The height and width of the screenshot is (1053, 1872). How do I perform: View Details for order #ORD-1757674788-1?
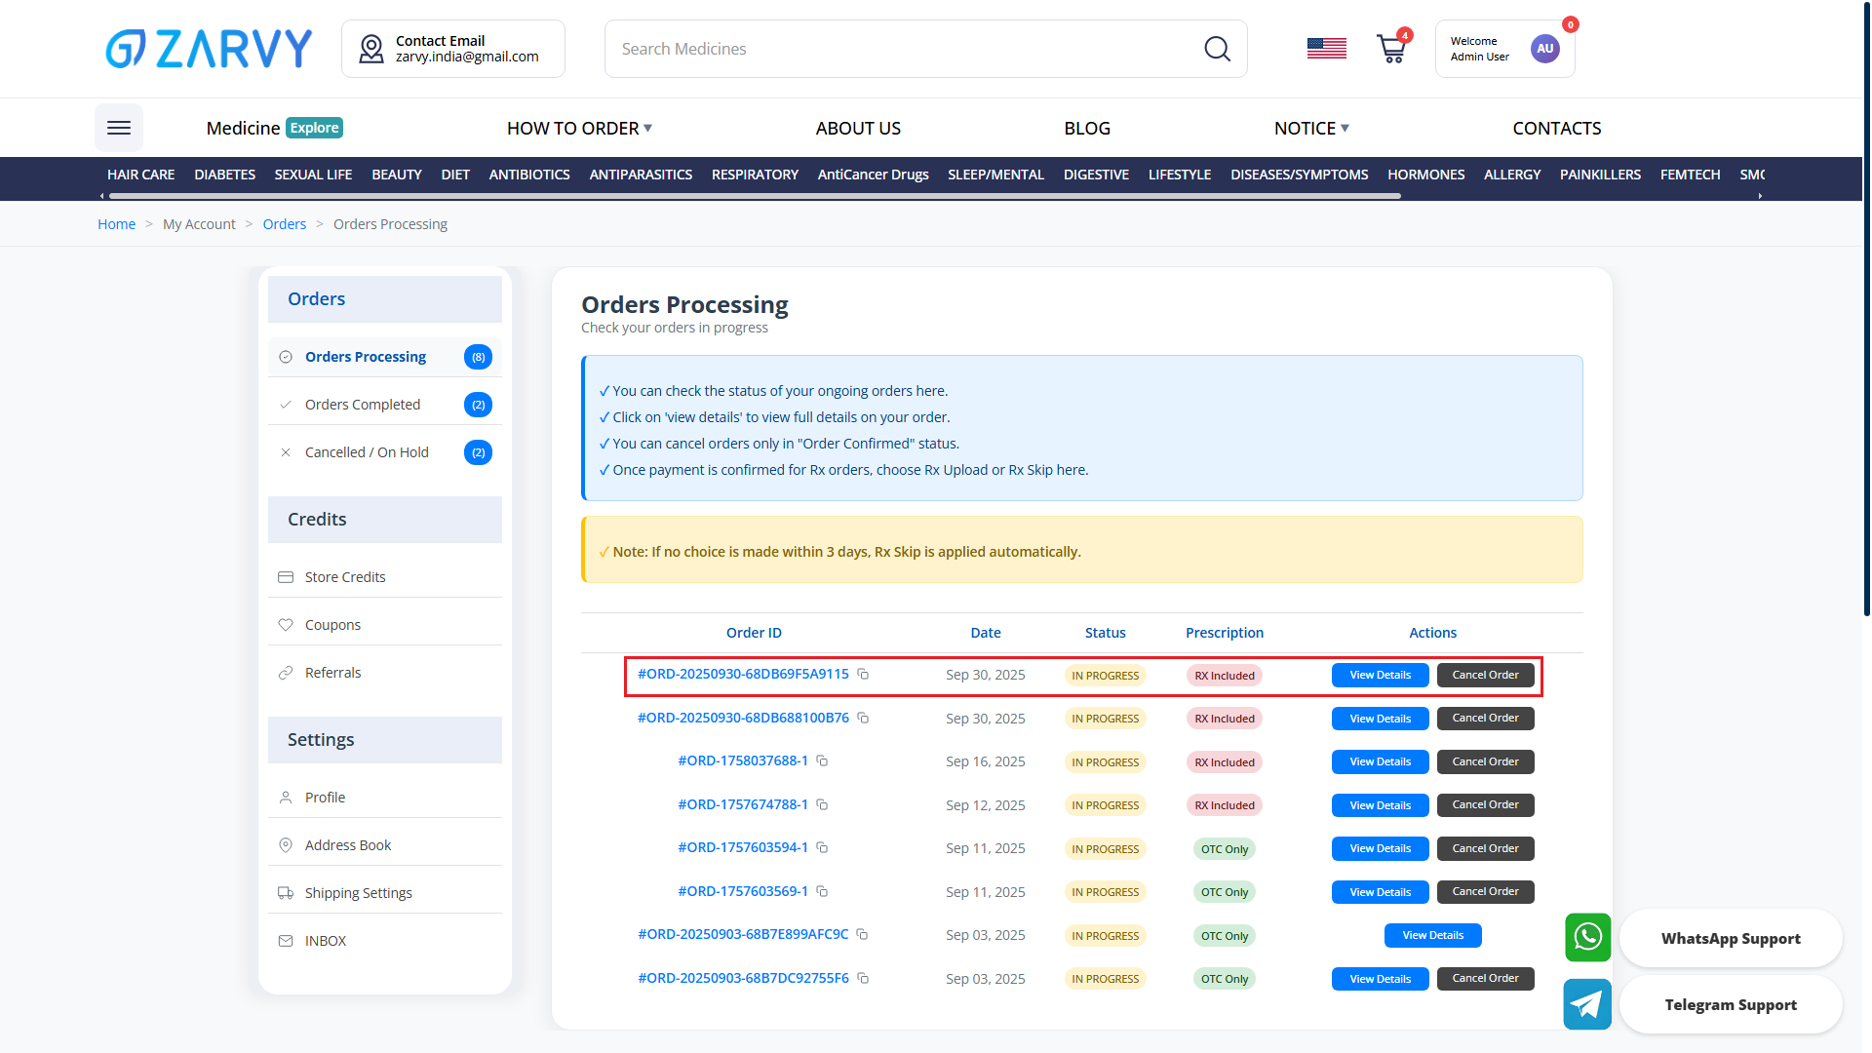click(1380, 805)
